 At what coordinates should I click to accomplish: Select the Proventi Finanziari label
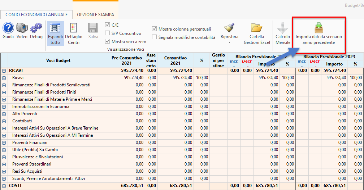click(x=30, y=142)
